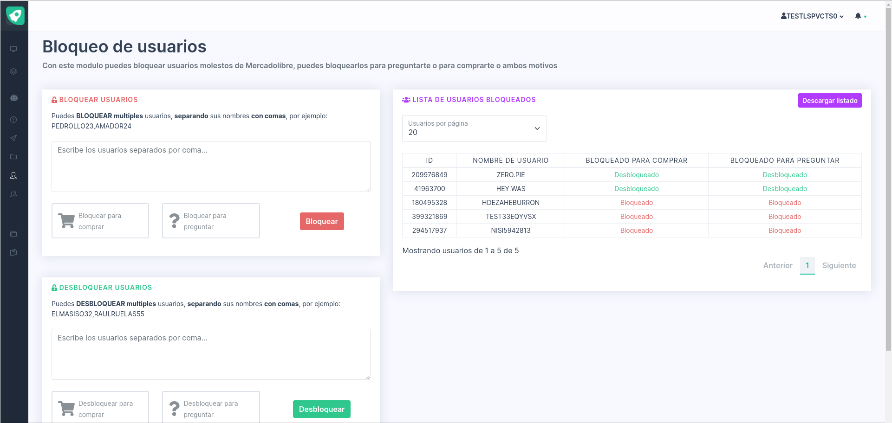Screen dimensions: 892x423
Task: Click NISI5942813 comprar status Bloqueado
Action: pos(637,231)
